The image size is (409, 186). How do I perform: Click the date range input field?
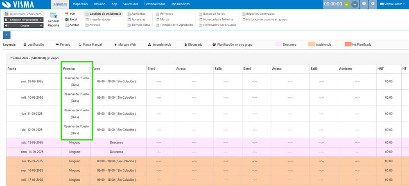point(27,14)
